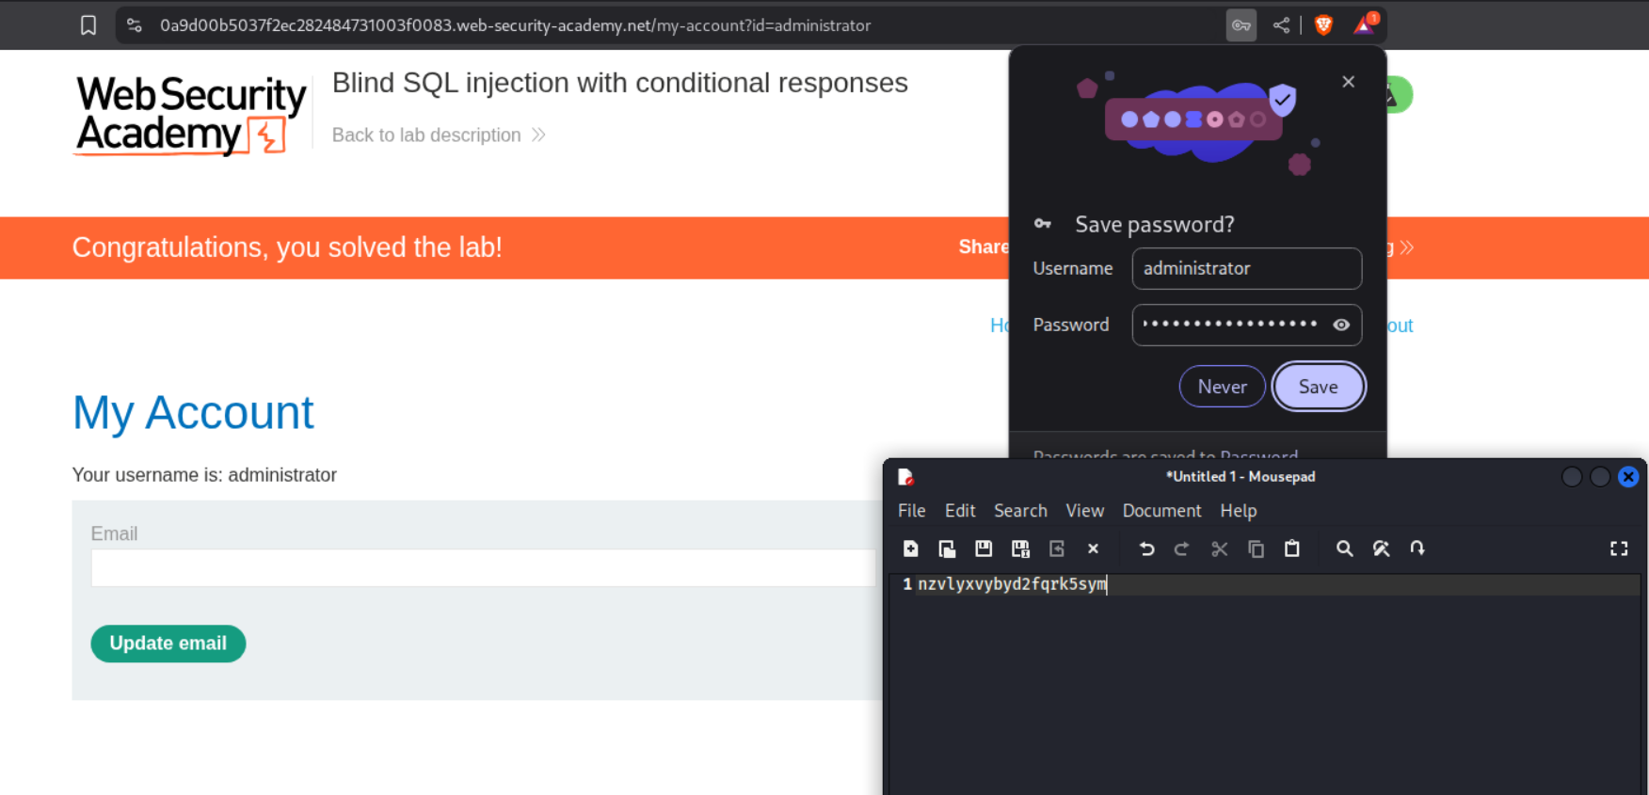Click the Go to line icon

(x=1417, y=549)
